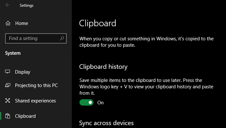Click the On label beside toggle
The width and height of the screenshot is (226, 128).
101,103
